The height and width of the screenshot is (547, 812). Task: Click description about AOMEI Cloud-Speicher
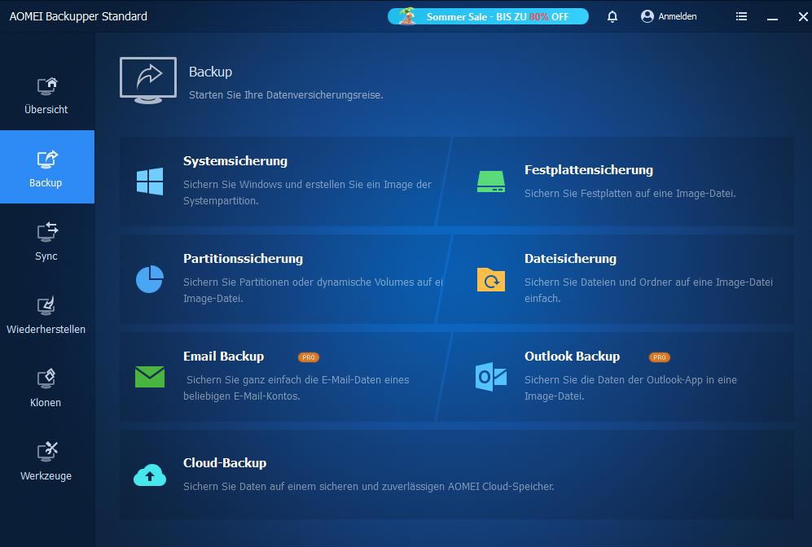pyautogui.click(x=369, y=487)
